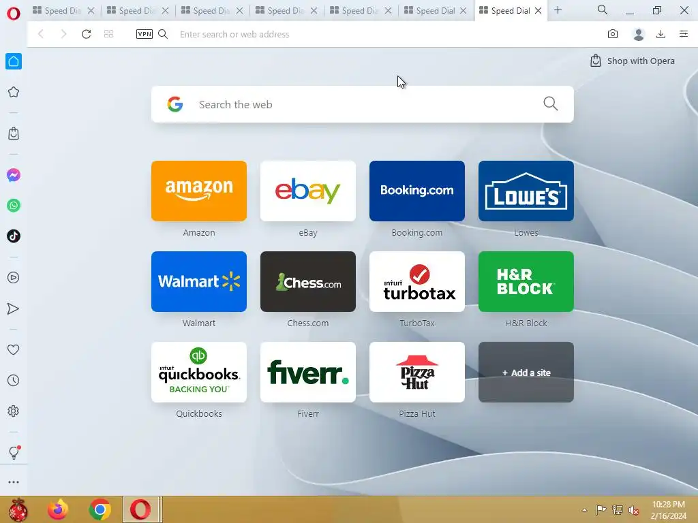Screen dimensions: 698x523
Task: Toggle the VPN badge in address bar
Action: [x=145, y=34]
